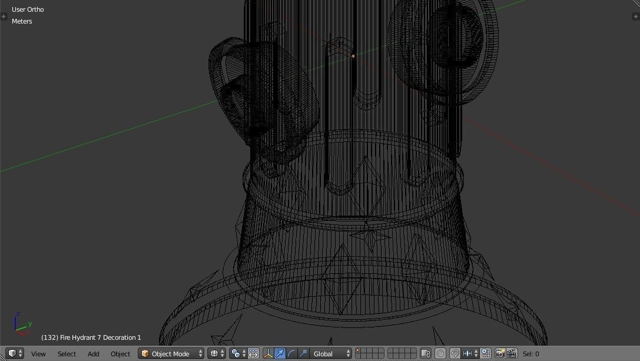
Task: Click the 'User Ortho' view label
Action: 28,9
